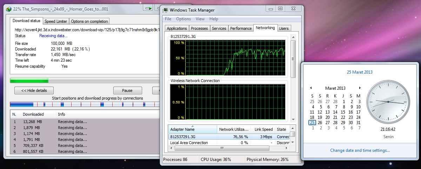Open the Users tab
This screenshot has width=421, height=169.
pyautogui.click(x=283, y=28)
